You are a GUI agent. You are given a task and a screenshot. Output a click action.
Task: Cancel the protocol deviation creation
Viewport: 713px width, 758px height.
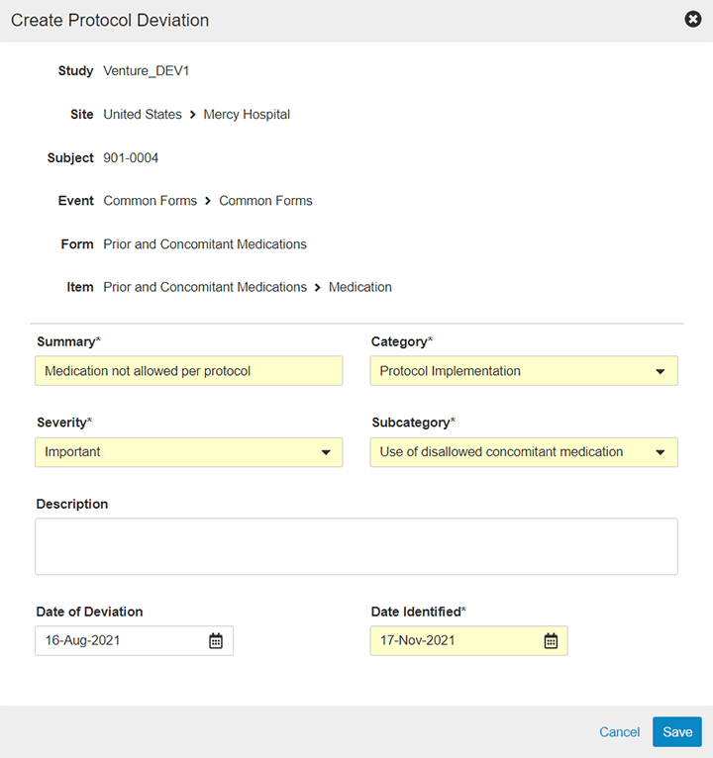(x=619, y=732)
